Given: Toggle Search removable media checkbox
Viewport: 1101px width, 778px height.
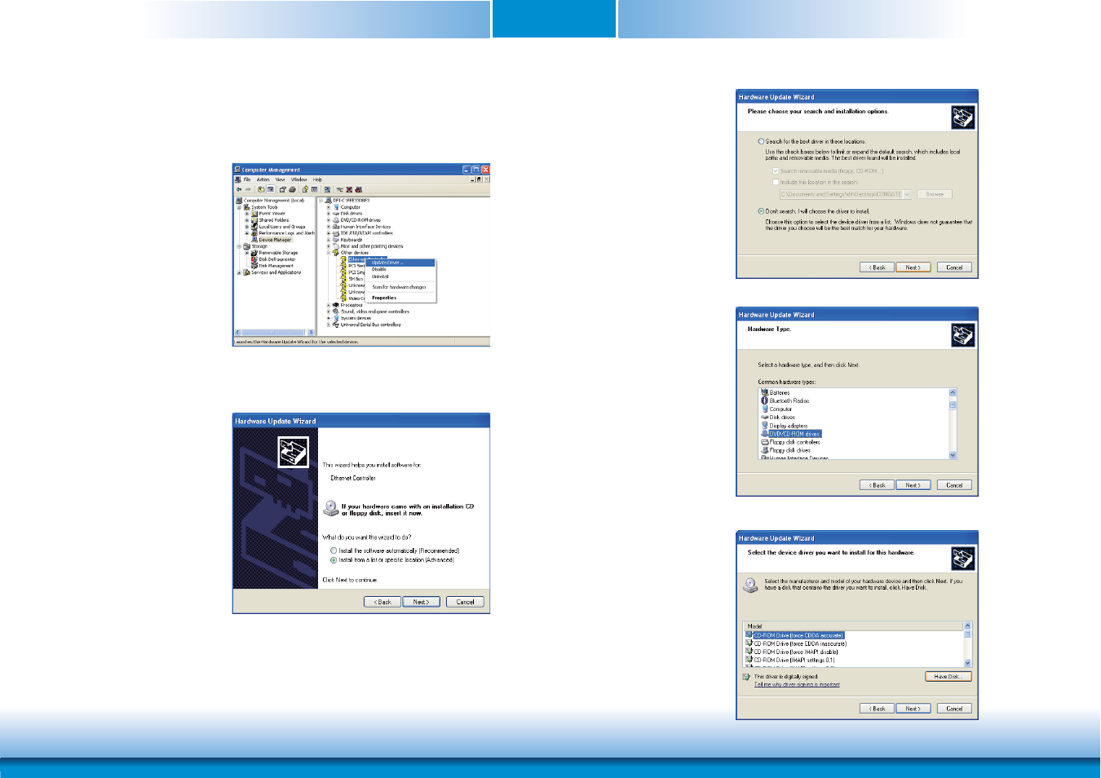Looking at the screenshot, I should (x=776, y=171).
